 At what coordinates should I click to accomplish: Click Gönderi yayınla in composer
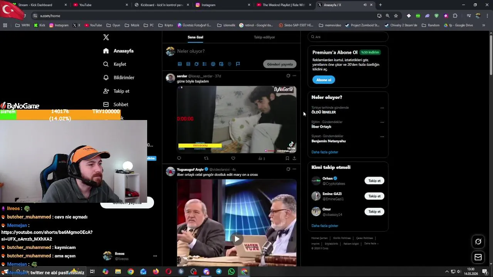tap(280, 64)
